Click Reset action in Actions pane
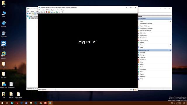Image resolution: width=187 pixels, height=105 pixels. [142, 67]
